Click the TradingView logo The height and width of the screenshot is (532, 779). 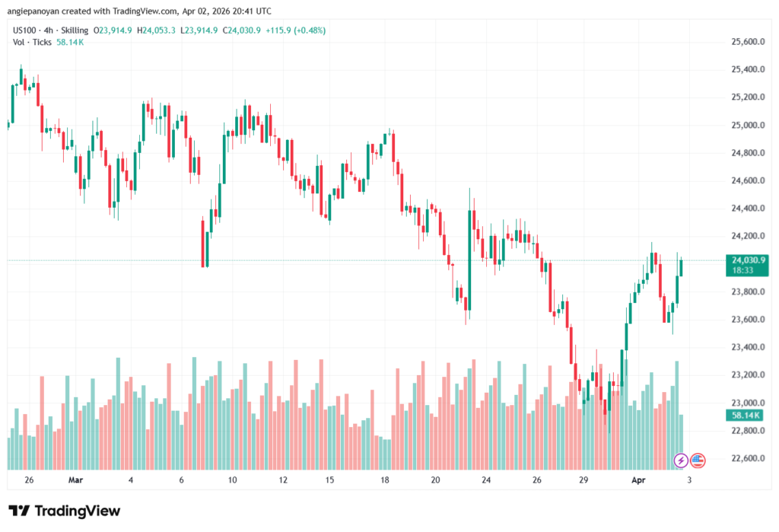(64, 511)
